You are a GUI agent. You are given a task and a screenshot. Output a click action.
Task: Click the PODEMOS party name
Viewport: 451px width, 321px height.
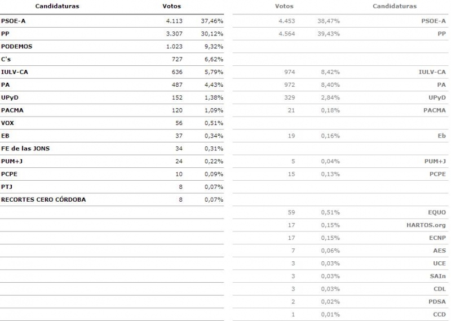coord(17,47)
